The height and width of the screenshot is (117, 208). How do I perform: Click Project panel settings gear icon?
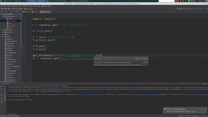pos(17,12)
